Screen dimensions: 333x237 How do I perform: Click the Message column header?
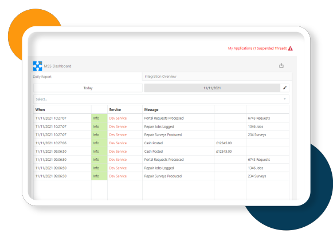coord(151,110)
